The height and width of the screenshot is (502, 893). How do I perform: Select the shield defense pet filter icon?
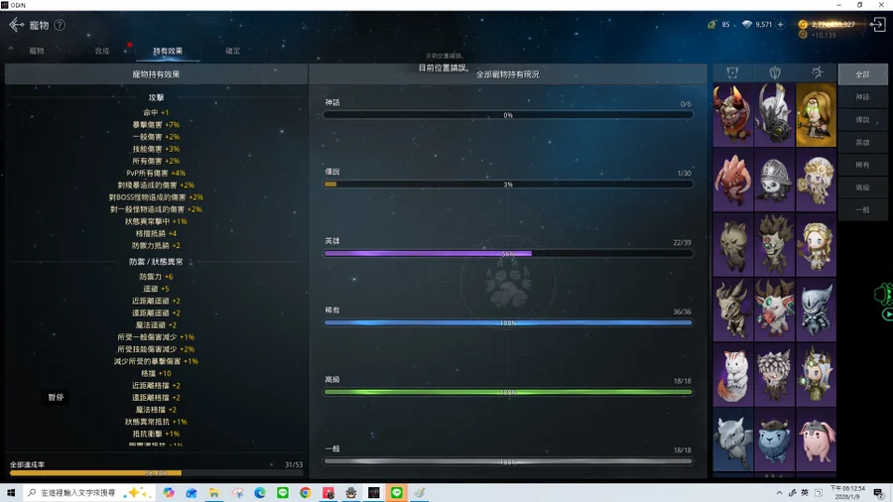pos(775,73)
